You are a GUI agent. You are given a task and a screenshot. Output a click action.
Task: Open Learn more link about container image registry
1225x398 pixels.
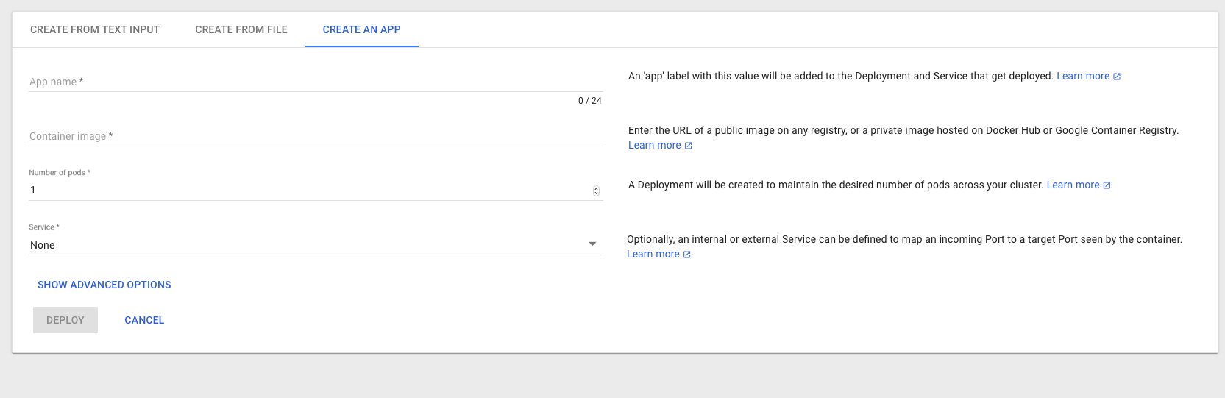[x=655, y=145]
